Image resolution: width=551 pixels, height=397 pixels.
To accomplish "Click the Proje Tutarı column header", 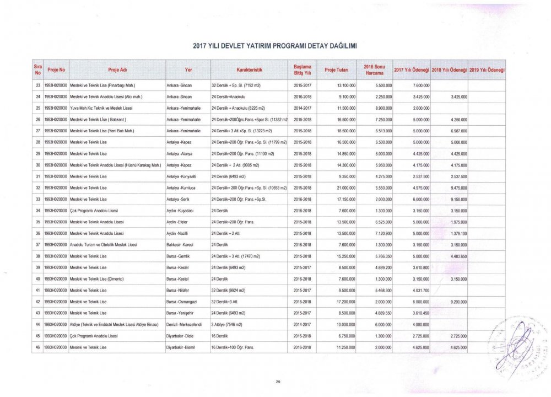I will [337, 69].
